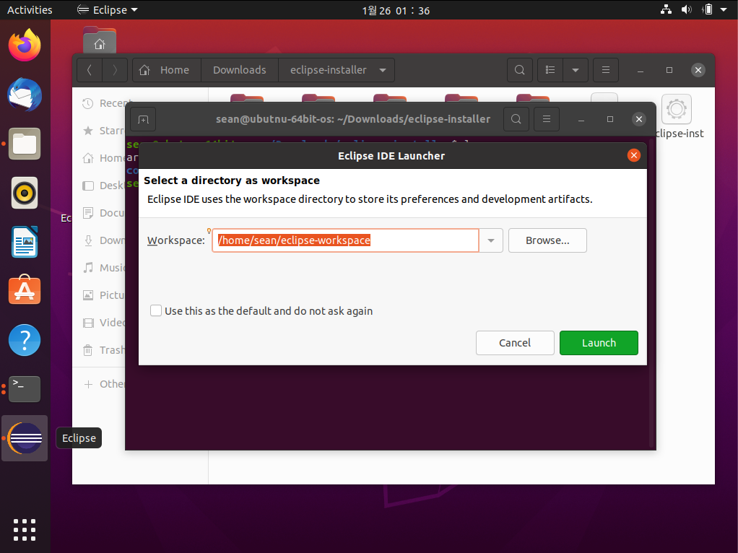The height and width of the screenshot is (553, 738).
Task: Go back in the Files window
Action: pos(90,70)
